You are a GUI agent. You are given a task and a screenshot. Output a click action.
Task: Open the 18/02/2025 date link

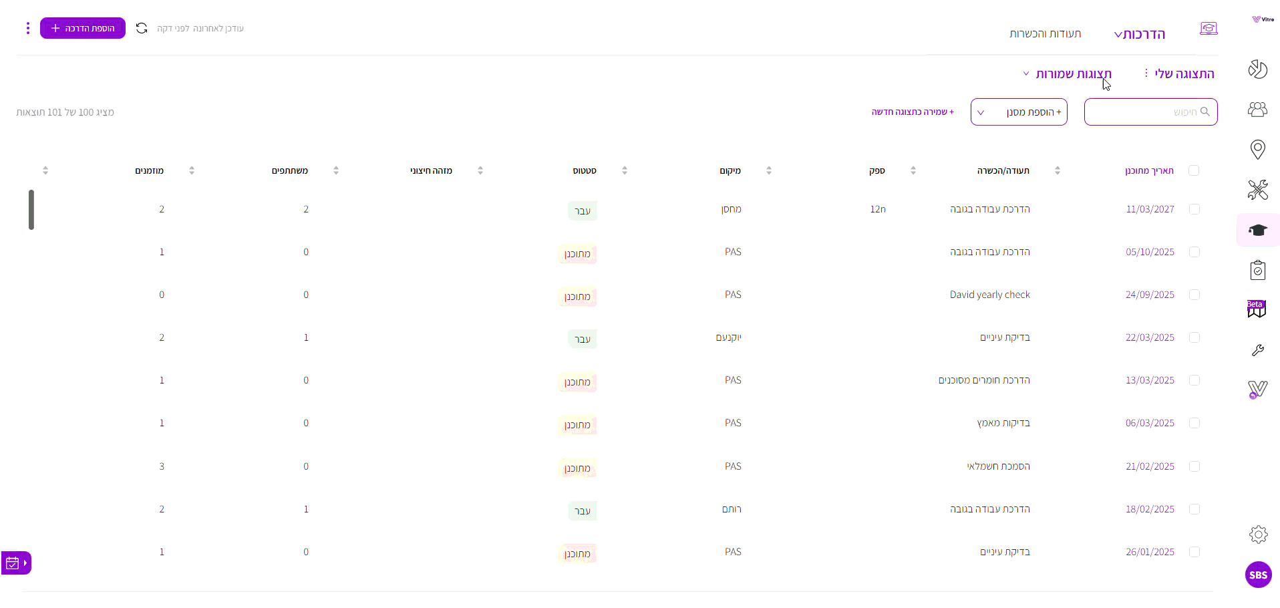pos(1150,509)
